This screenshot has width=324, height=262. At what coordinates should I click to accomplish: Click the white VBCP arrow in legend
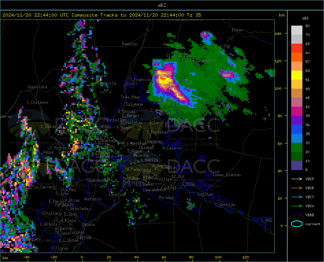pos(297,179)
